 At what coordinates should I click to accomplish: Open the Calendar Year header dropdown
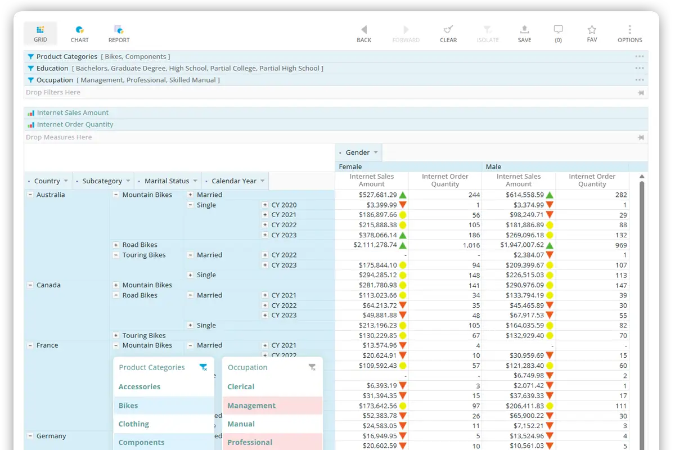click(x=262, y=181)
